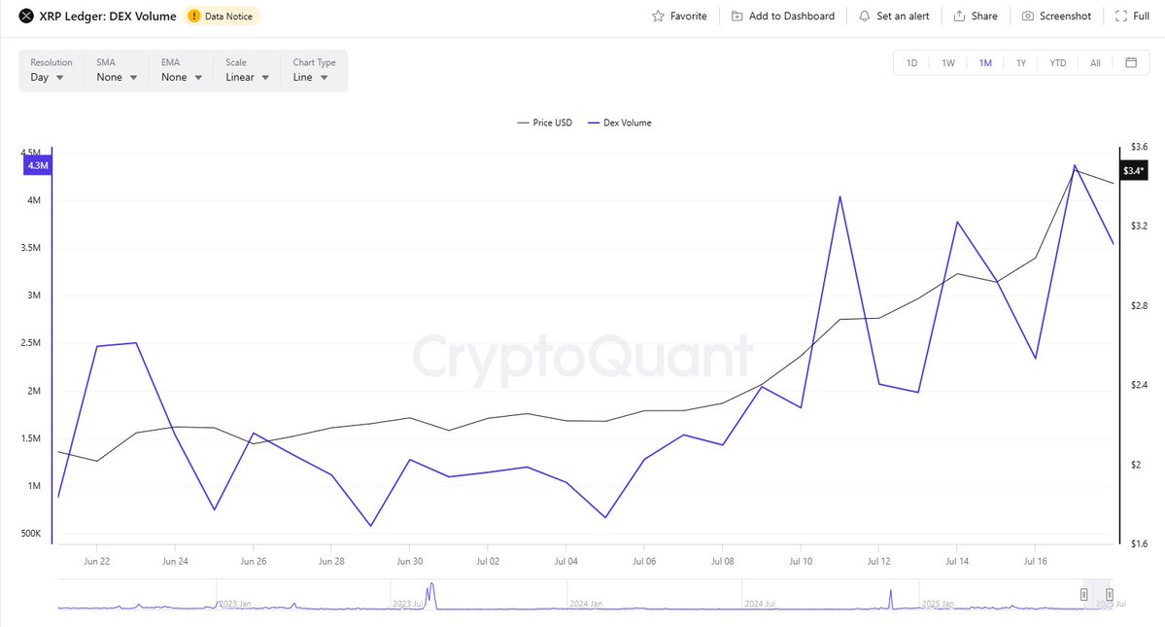Screen dimensions: 1165x627
Task: Click the Share label
Action: 984,16
